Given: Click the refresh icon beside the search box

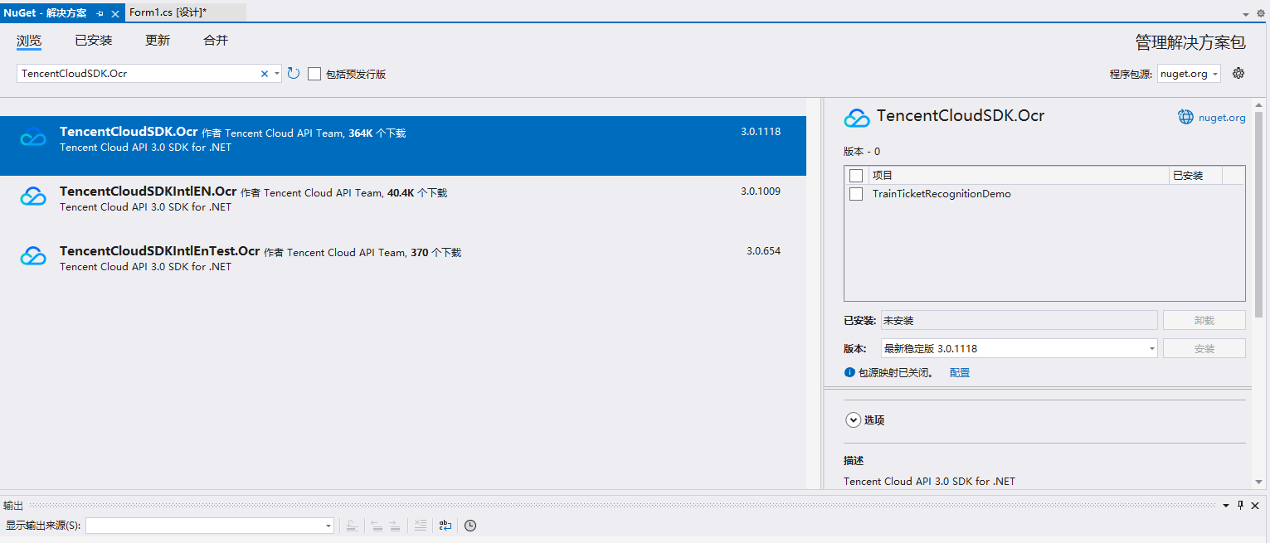Looking at the screenshot, I should 294,74.
